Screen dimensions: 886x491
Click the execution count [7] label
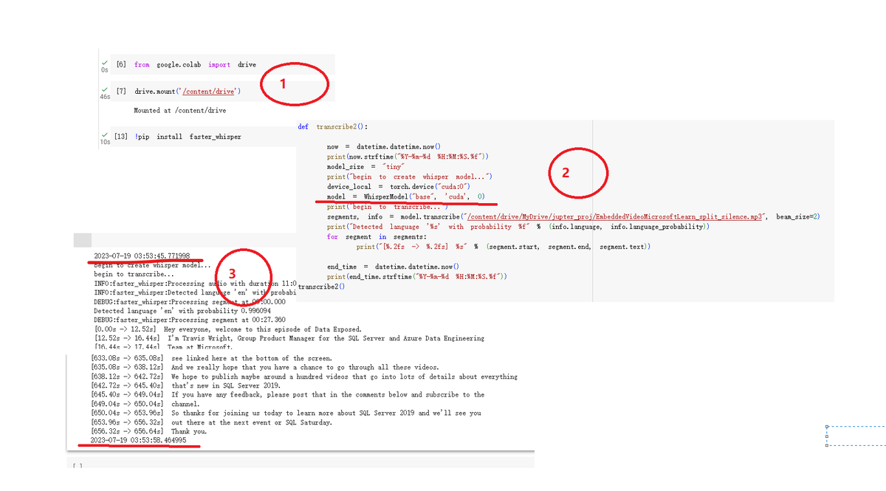pyautogui.click(x=121, y=90)
